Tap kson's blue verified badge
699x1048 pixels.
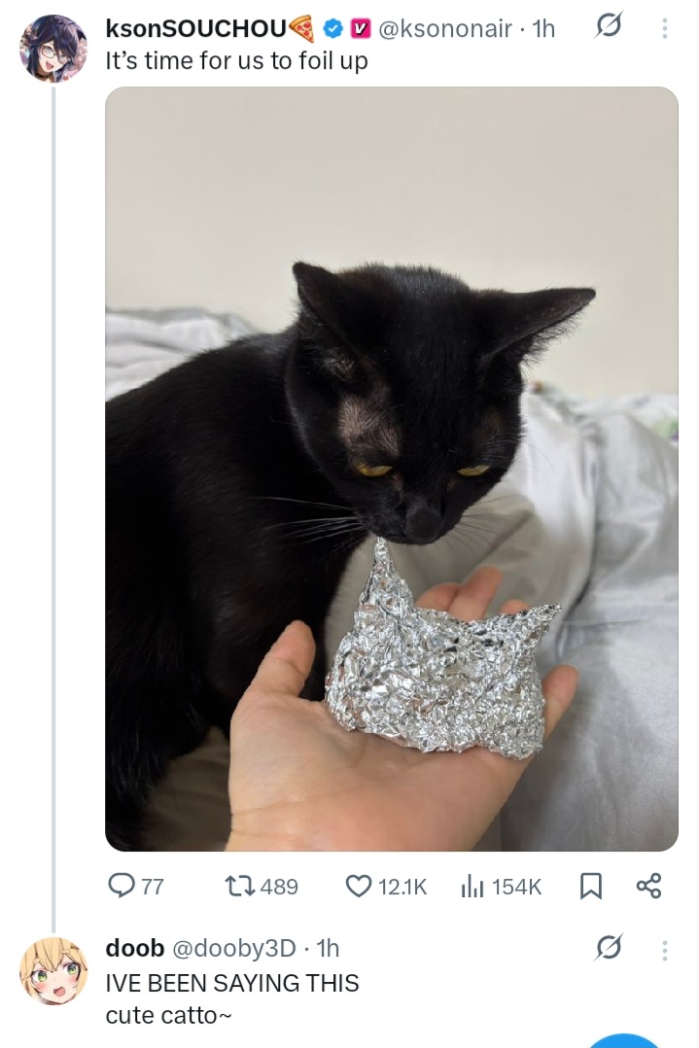click(332, 28)
